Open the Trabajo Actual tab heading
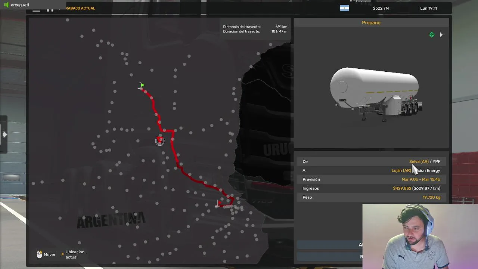The width and height of the screenshot is (478, 269). pos(80,8)
